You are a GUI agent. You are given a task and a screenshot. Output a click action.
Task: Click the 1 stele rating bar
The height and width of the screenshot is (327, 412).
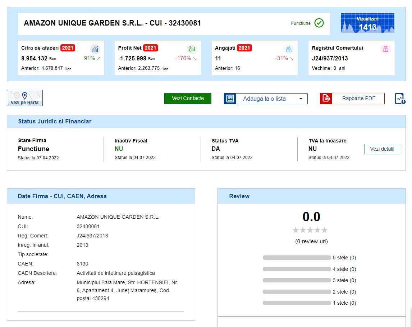[x=297, y=303]
